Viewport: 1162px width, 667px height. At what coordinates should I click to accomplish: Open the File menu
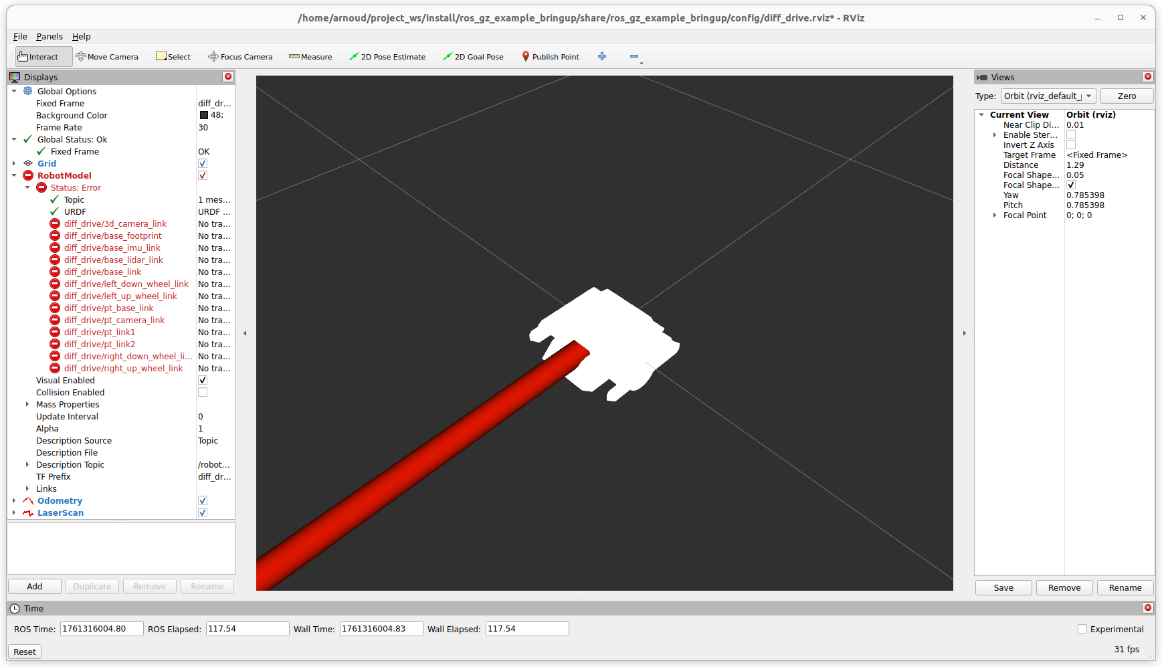[20, 37]
